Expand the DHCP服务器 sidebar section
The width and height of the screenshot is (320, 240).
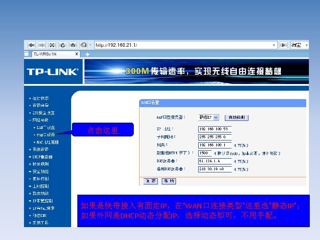click(x=43, y=157)
